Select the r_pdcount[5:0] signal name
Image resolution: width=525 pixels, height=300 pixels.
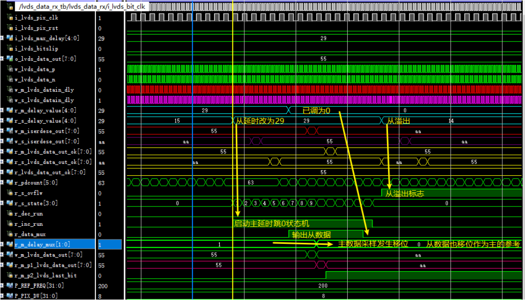tap(35, 183)
